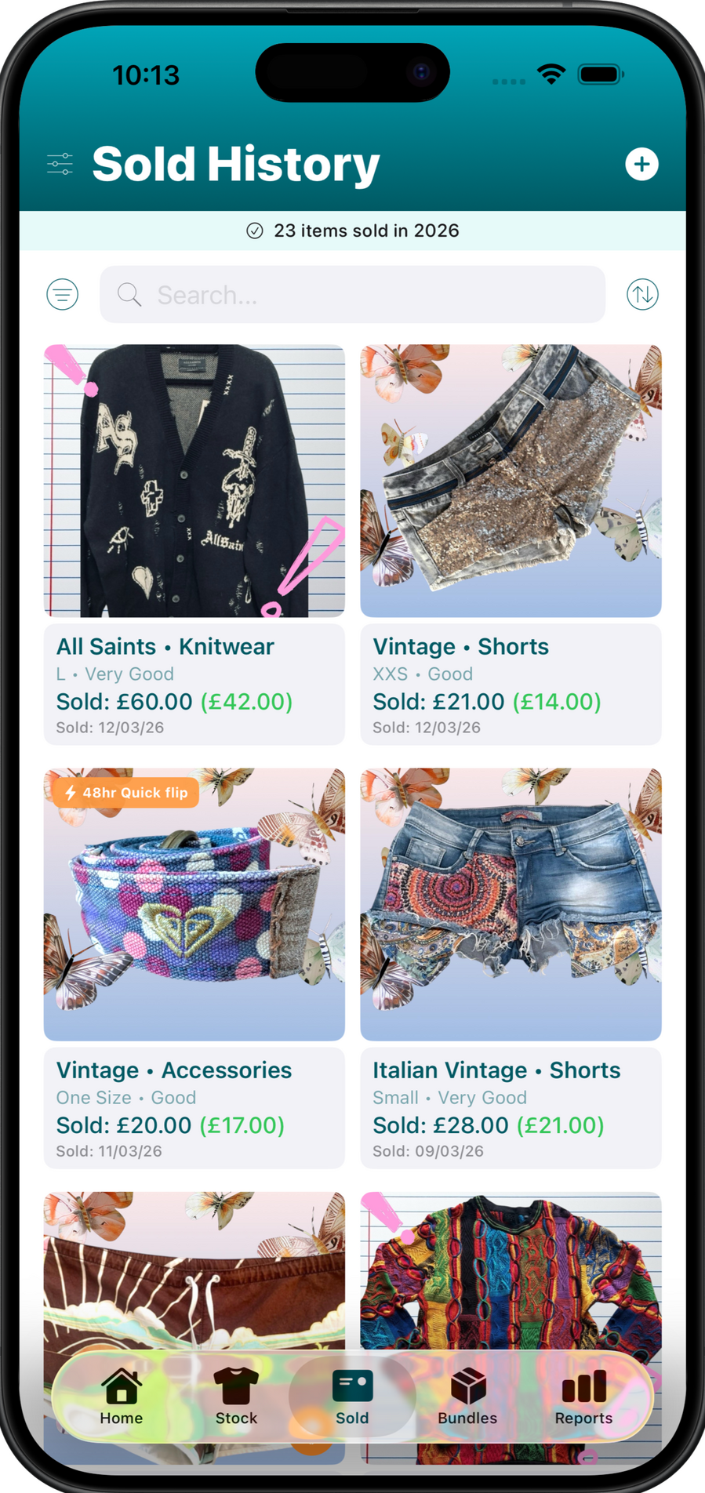
Task: Open the Reports bar chart tab
Action: coord(583,1397)
